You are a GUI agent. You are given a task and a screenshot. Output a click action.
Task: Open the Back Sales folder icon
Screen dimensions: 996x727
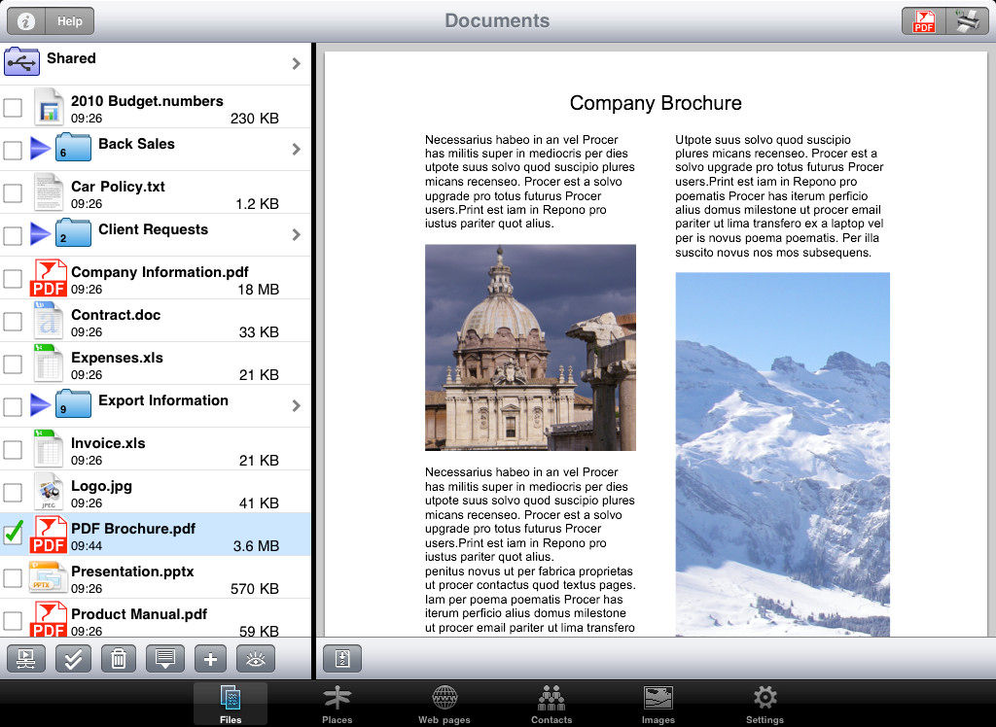click(73, 148)
